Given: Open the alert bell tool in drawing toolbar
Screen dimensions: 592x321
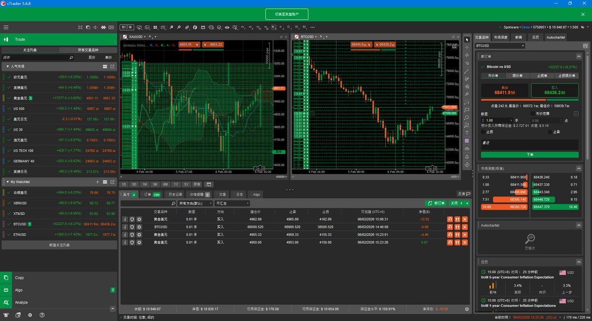Looking at the screenshot, I should pyautogui.click(x=467, y=157).
